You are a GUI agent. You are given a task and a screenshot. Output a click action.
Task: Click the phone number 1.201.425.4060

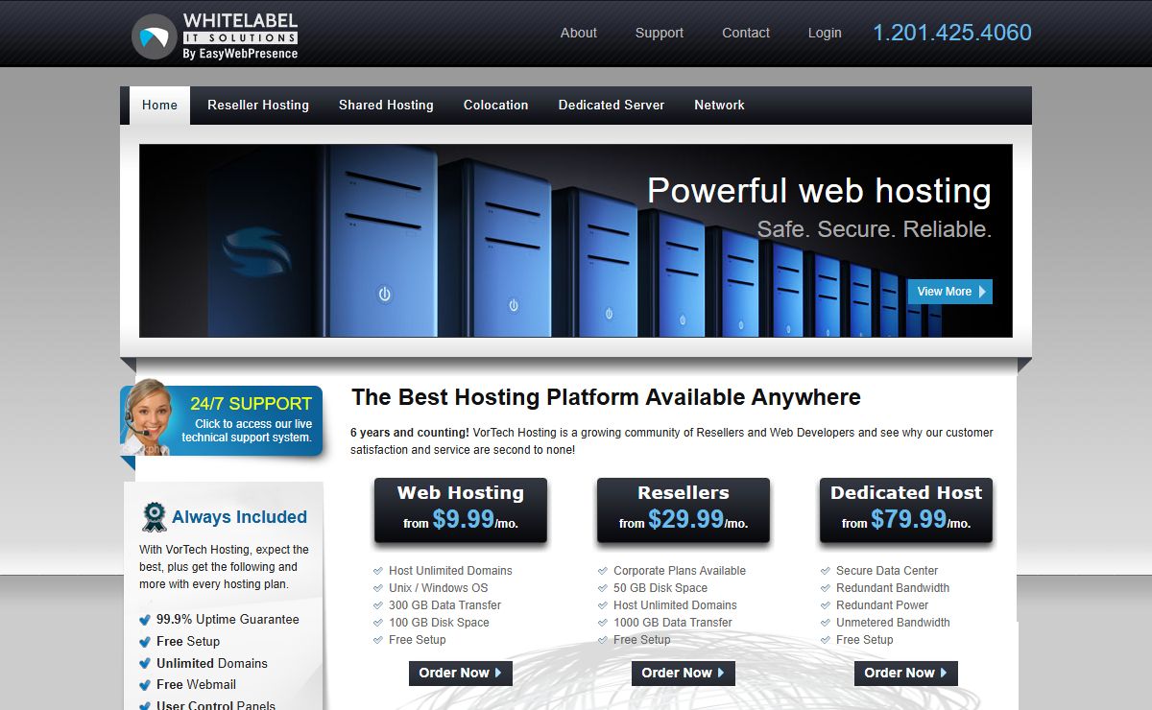pos(952,33)
